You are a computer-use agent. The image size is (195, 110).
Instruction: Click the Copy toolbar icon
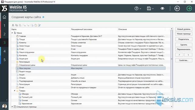point(16,25)
